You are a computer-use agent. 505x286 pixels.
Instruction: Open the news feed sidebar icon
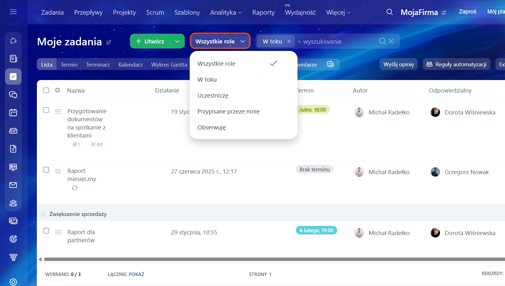[13, 58]
